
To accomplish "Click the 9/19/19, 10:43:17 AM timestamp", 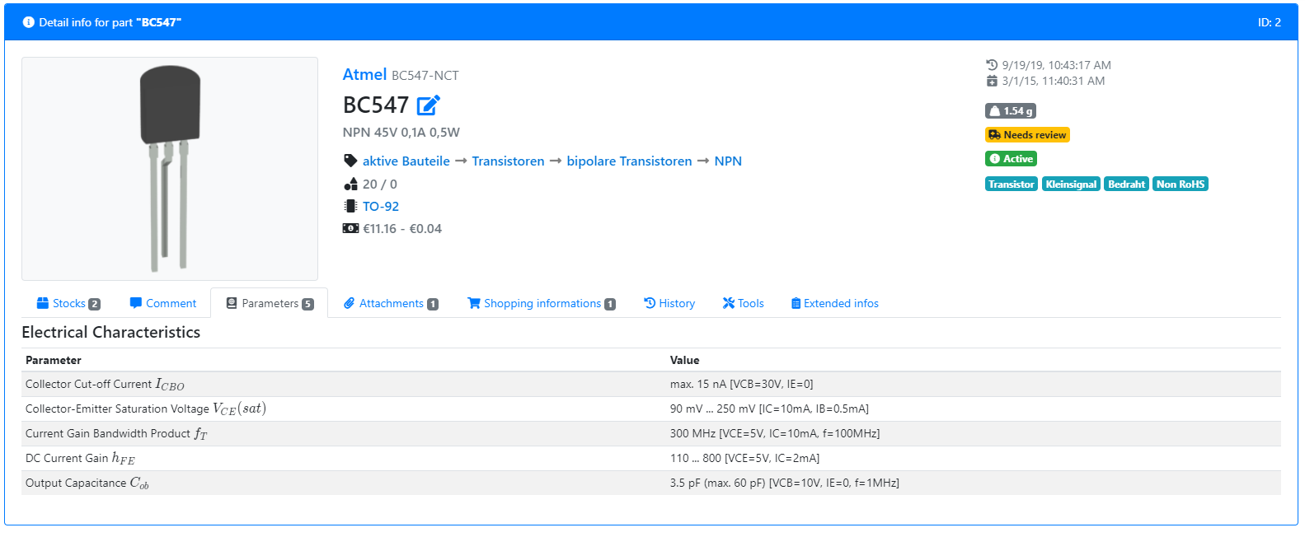I will coord(1056,65).
